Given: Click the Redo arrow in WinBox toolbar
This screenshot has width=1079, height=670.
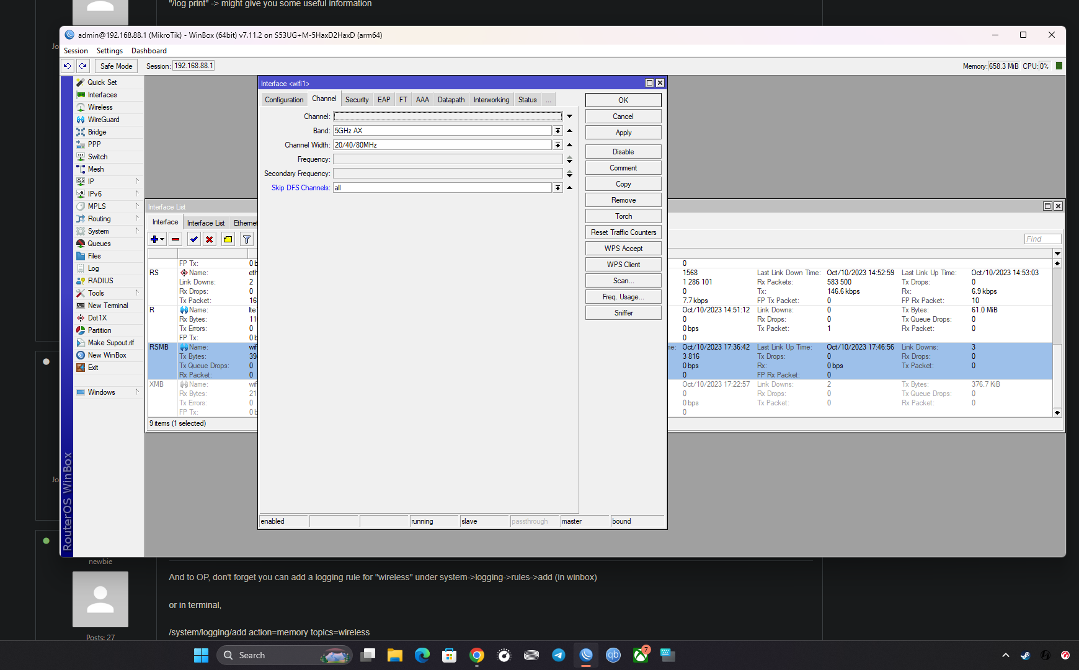Looking at the screenshot, I should (x=83, y=66).
